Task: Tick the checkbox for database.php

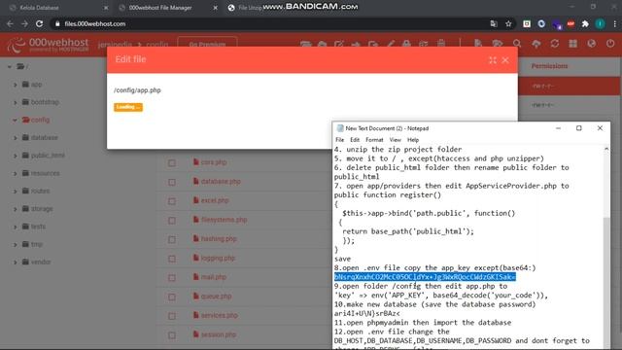Action: (172, 182)
